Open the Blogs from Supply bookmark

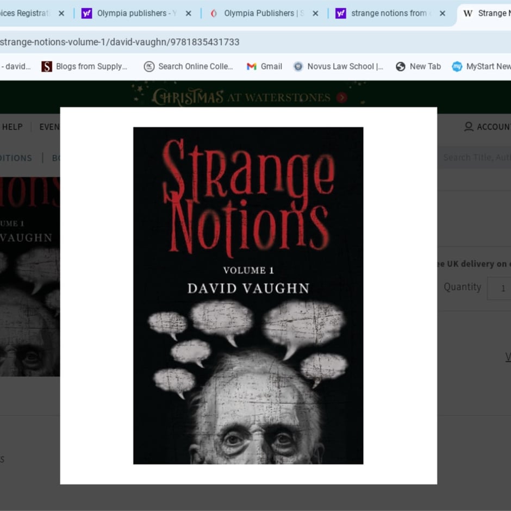[x=84, y=66]
